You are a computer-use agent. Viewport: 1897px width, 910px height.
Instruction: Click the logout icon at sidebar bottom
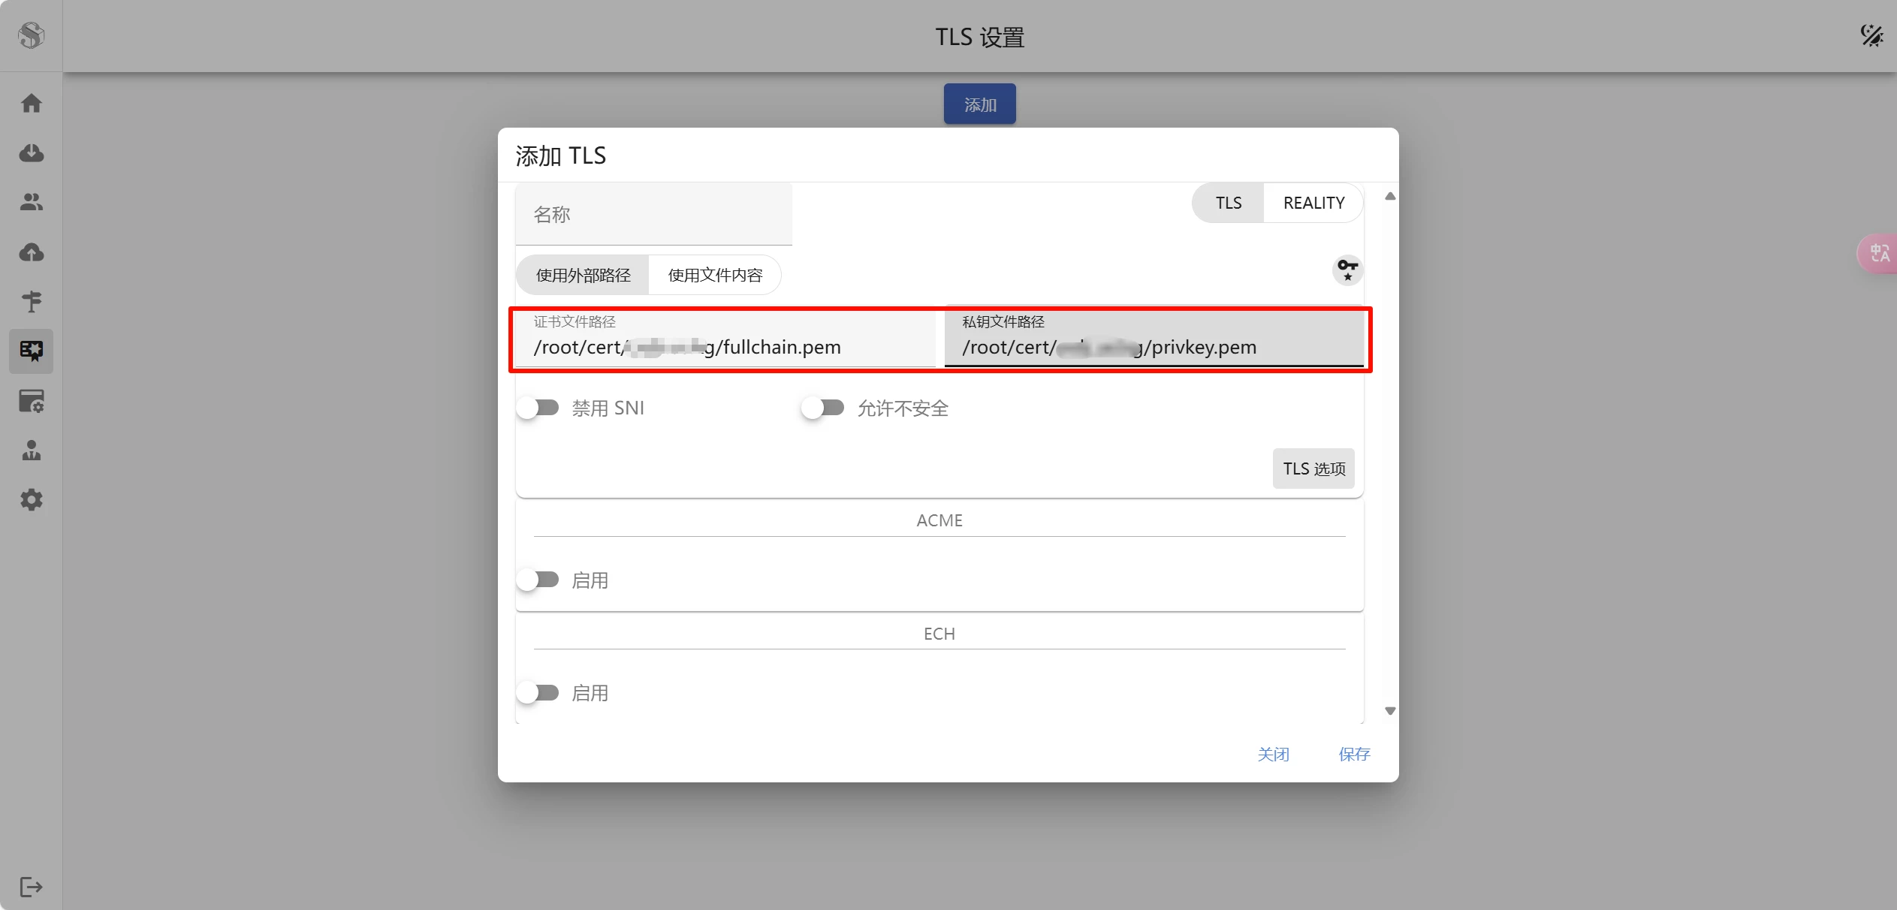point(31,887)
